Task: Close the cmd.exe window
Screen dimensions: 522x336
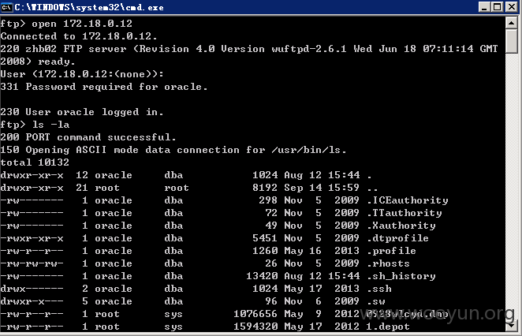Action: [512, 7]
